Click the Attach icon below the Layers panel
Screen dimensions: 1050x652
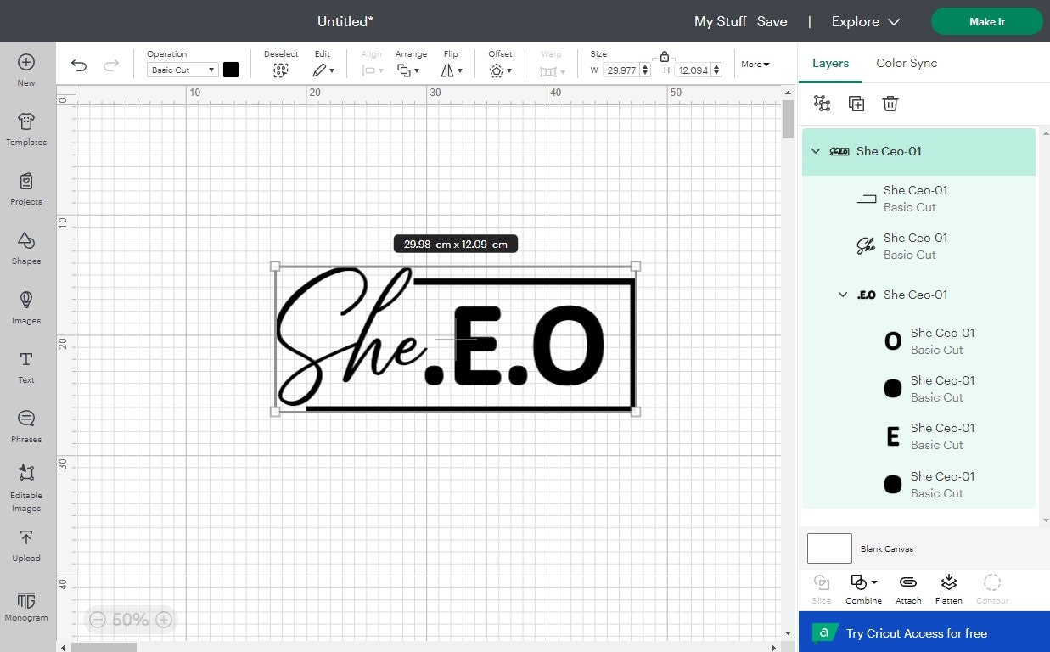point(907,587)
